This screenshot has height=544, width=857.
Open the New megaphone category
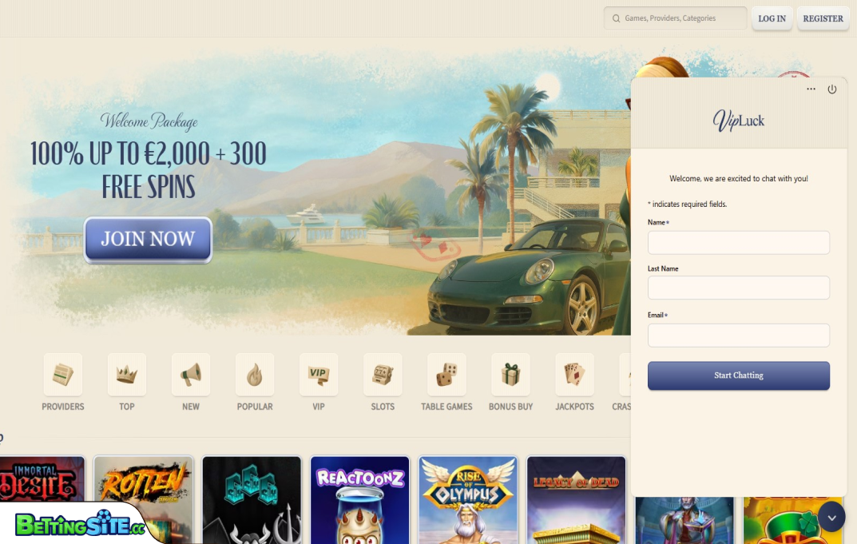pos(191,375)
